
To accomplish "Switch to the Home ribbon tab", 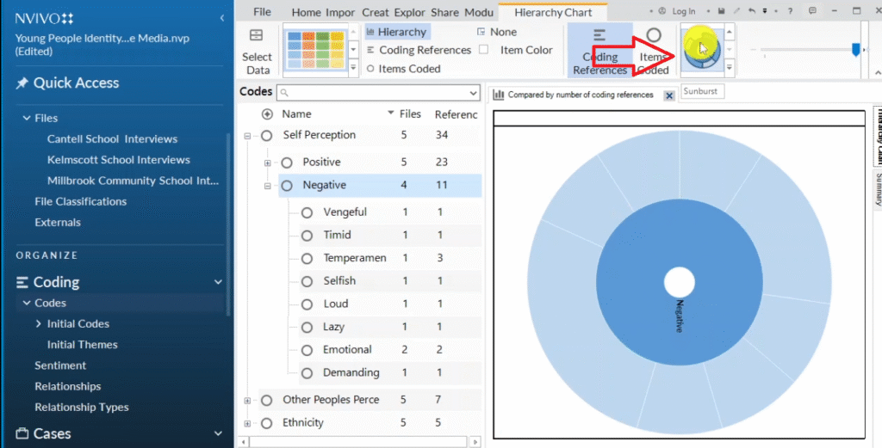I will [306, 12].
